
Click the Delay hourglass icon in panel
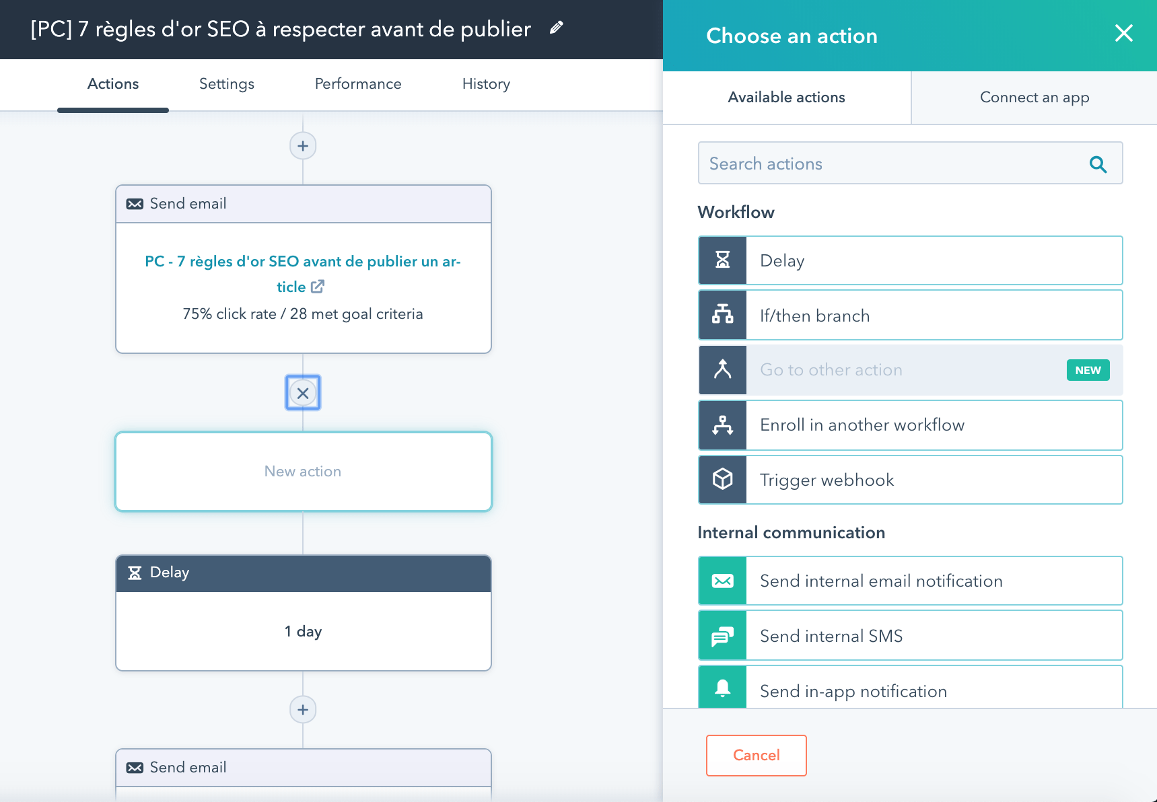click(723, 260)
